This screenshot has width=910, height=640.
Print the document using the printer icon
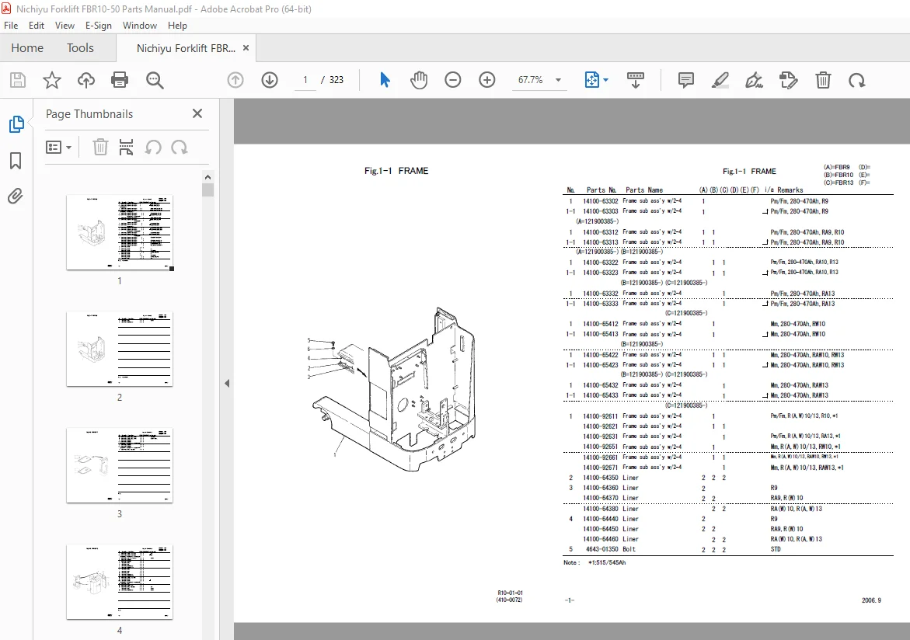coord(120,80)
